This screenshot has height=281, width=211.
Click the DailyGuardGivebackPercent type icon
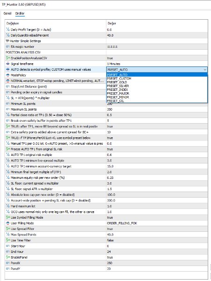7,35
